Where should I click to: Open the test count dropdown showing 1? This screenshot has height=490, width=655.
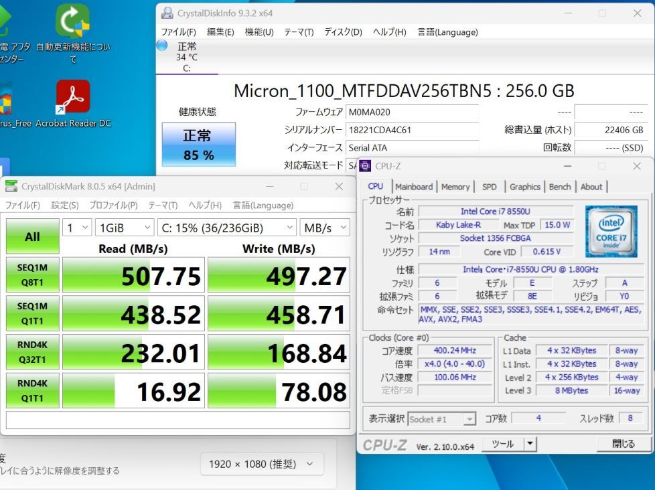(x=77, y=228)
